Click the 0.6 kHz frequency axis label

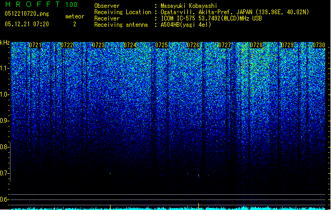[x=5, y=199]
